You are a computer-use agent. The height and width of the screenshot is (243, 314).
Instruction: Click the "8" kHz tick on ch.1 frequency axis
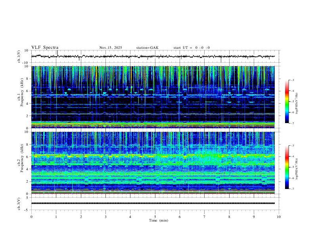coord(27,79)
